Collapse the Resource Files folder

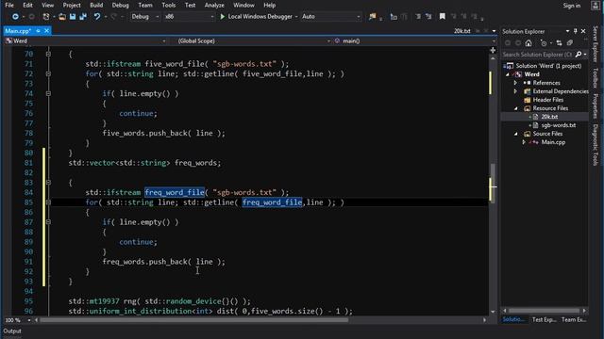tap(516, 108)
